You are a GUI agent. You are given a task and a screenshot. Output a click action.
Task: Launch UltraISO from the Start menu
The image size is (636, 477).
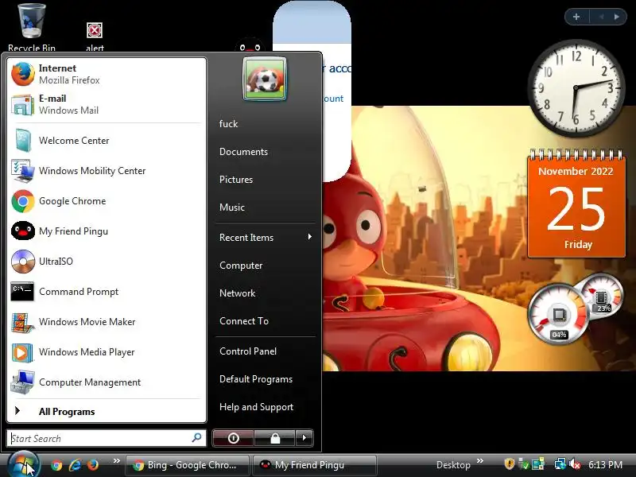click(107, 262)
